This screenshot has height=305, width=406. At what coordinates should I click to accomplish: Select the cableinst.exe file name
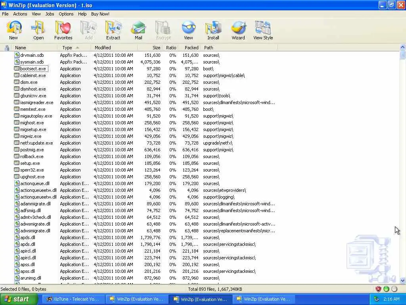[x=33, y=75]
